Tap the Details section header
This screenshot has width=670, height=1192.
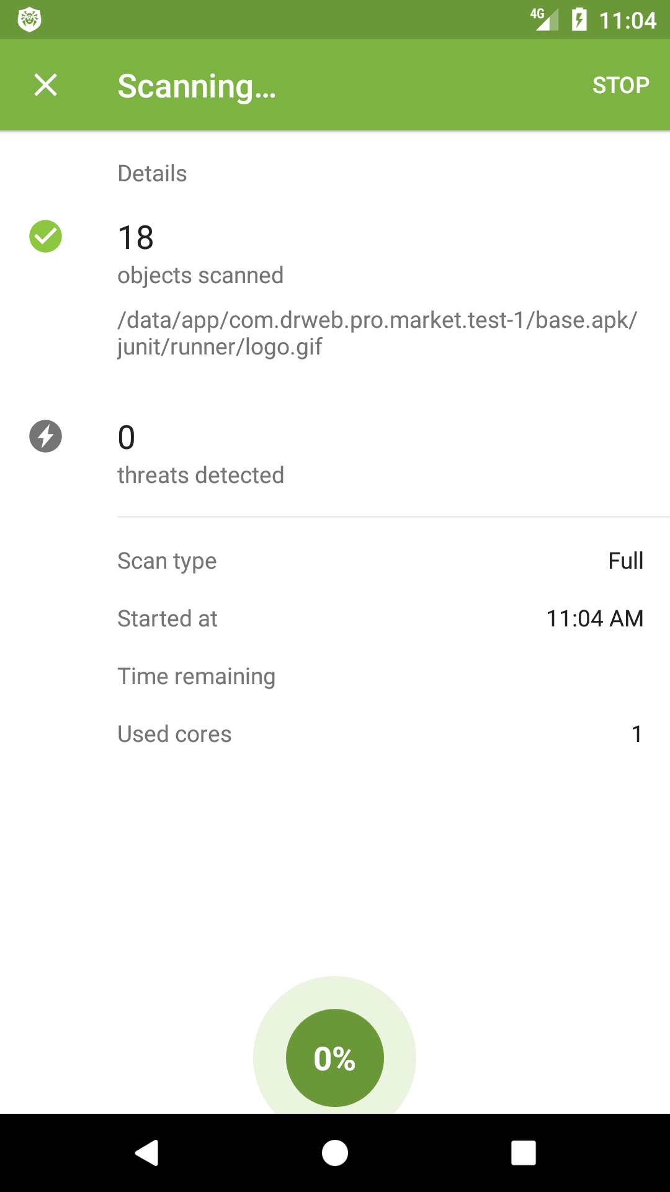pos(152,173)
